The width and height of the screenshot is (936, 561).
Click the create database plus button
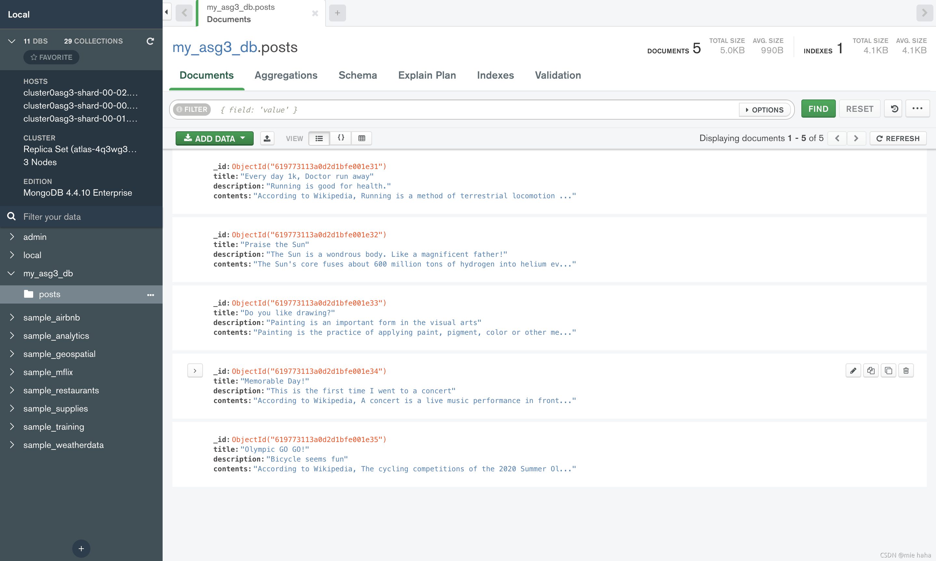[x=81, y=549]
